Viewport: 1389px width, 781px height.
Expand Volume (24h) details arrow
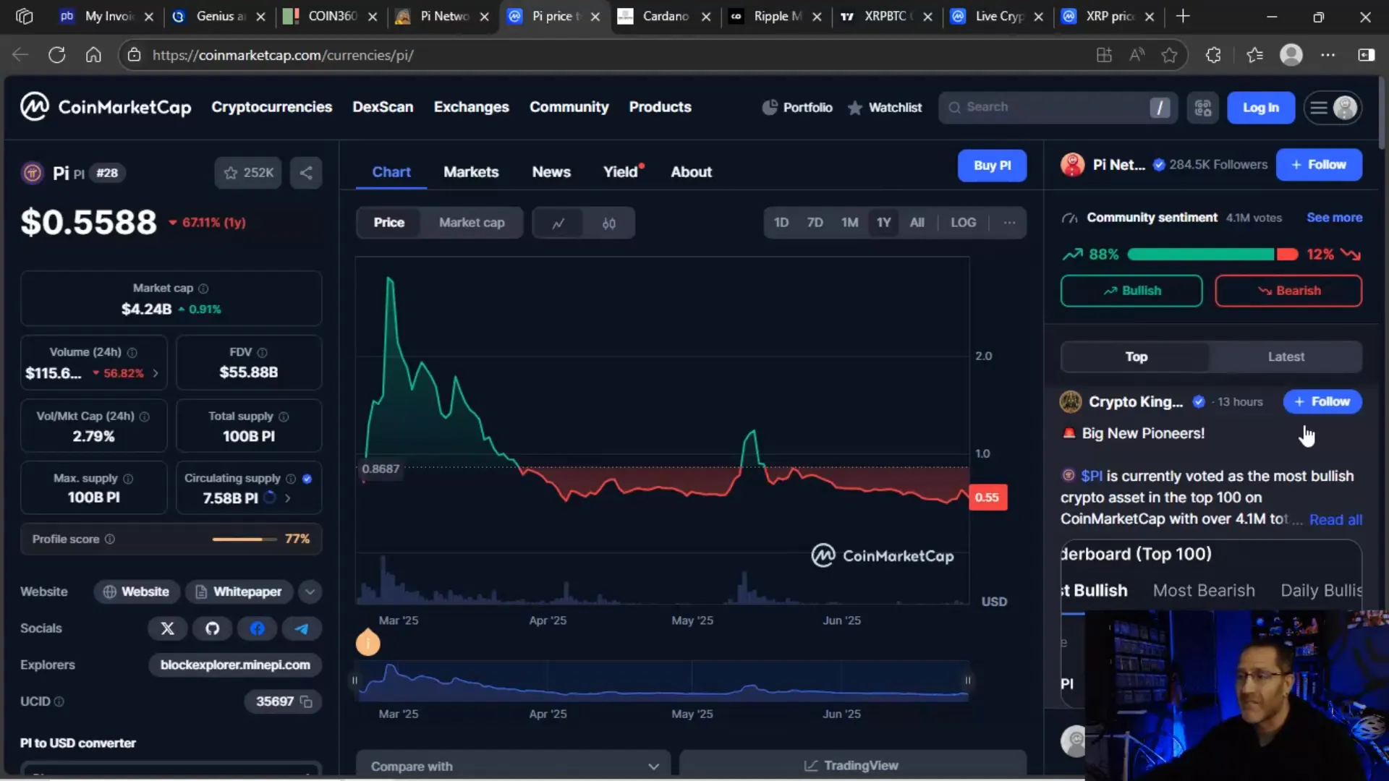point(155,373)
